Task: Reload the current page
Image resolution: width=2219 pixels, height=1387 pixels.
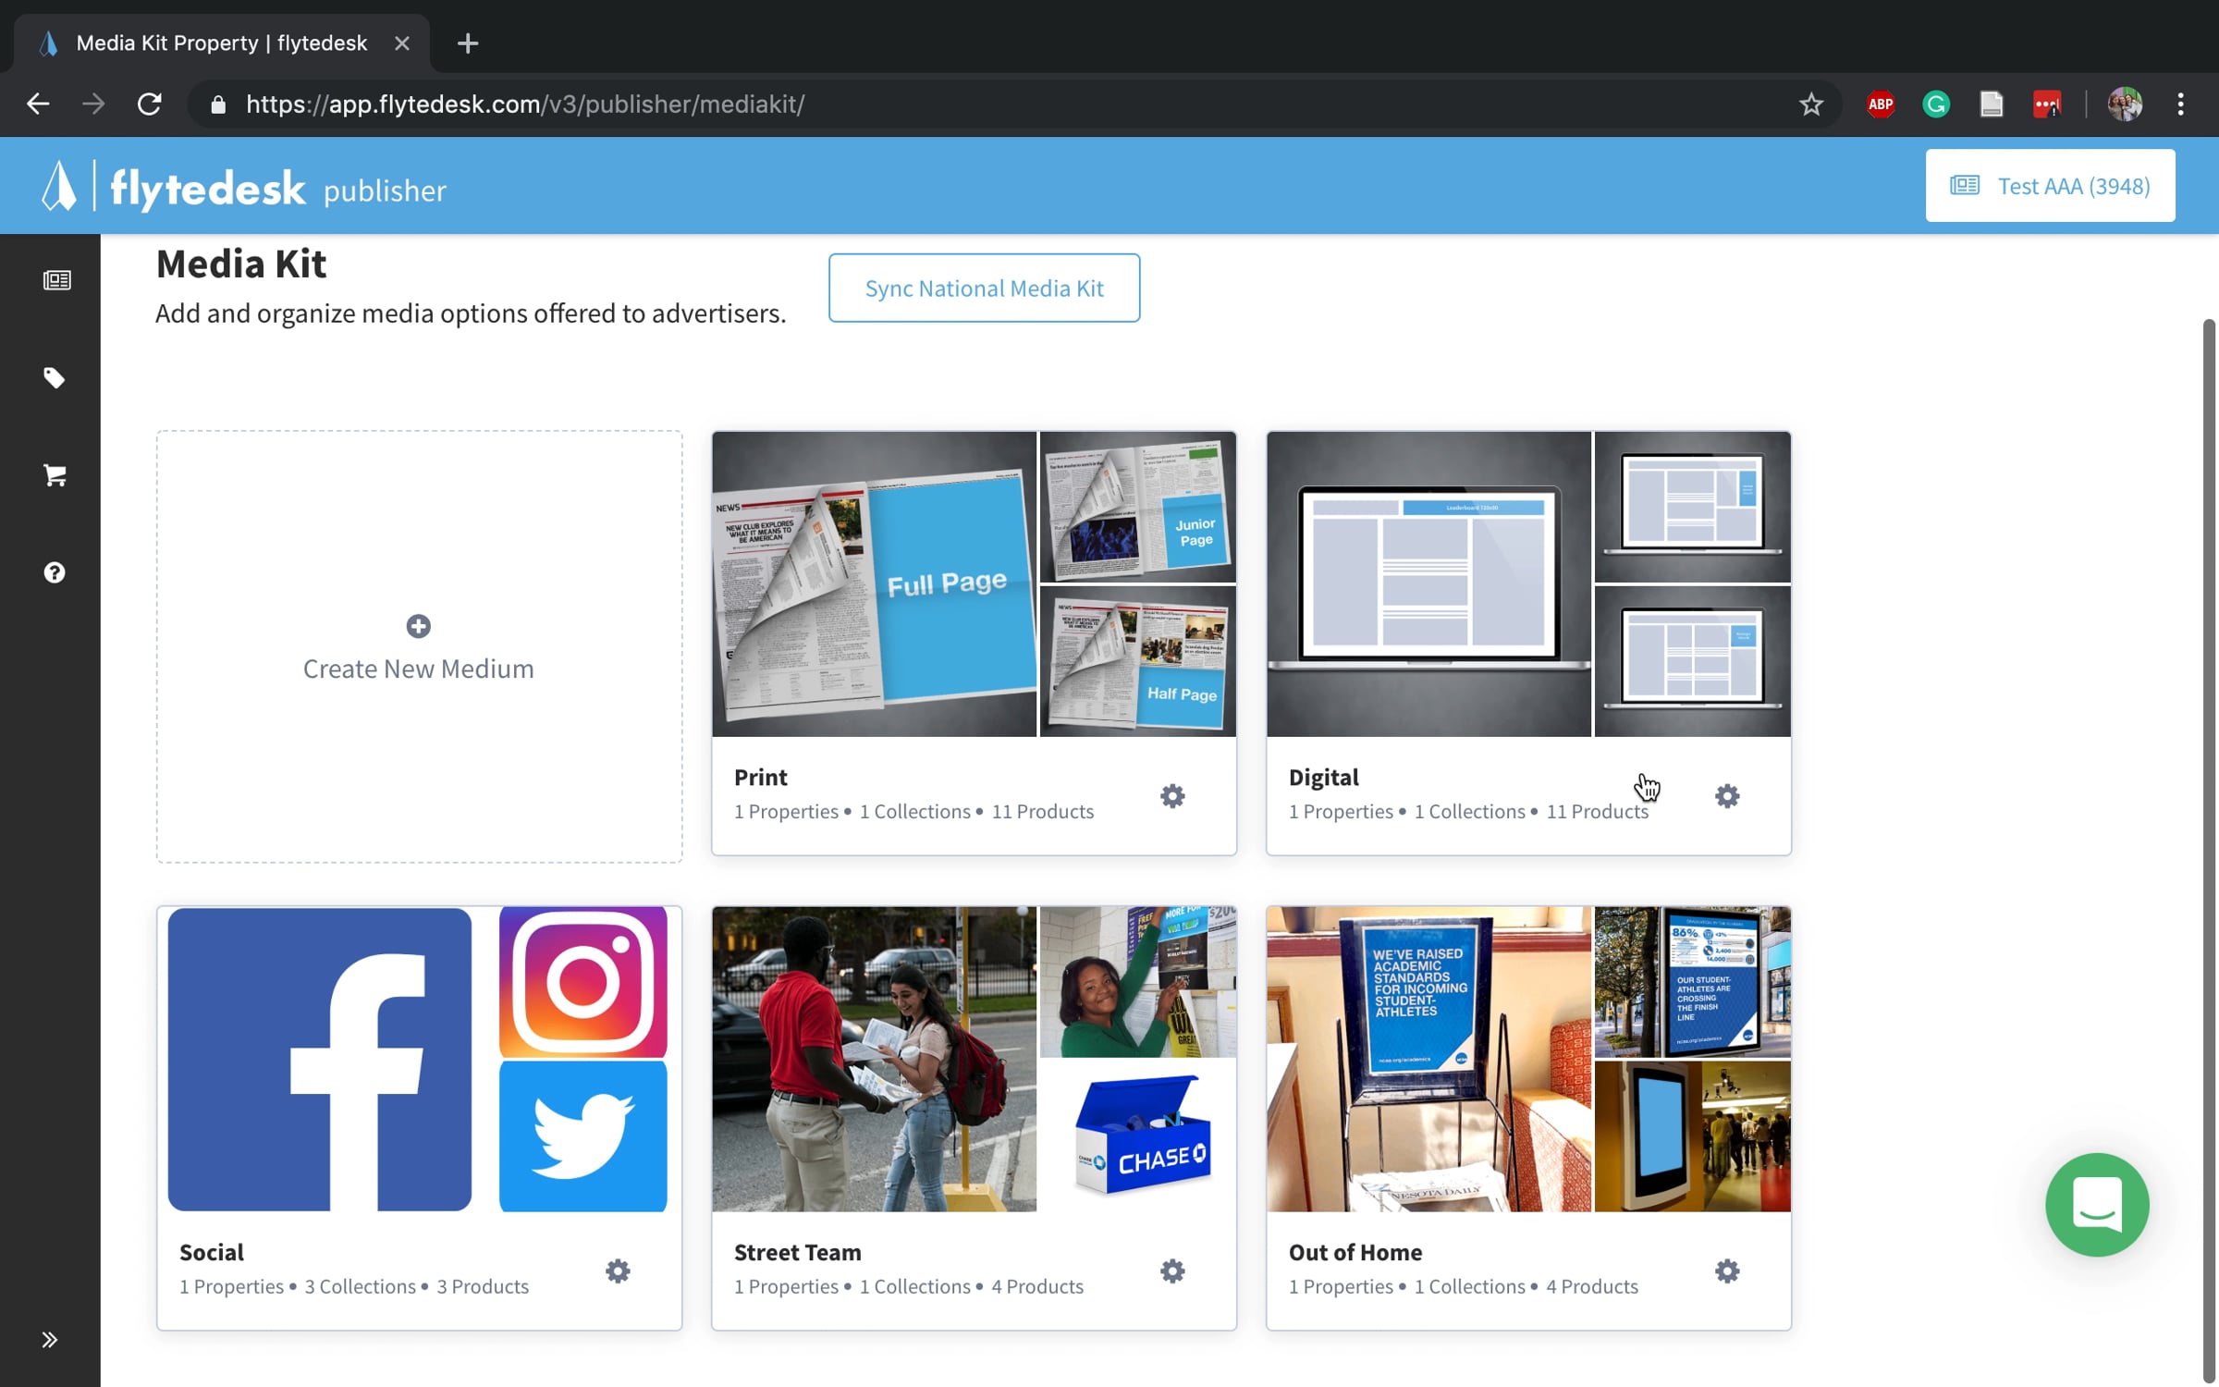Action: tap(150, 104)
